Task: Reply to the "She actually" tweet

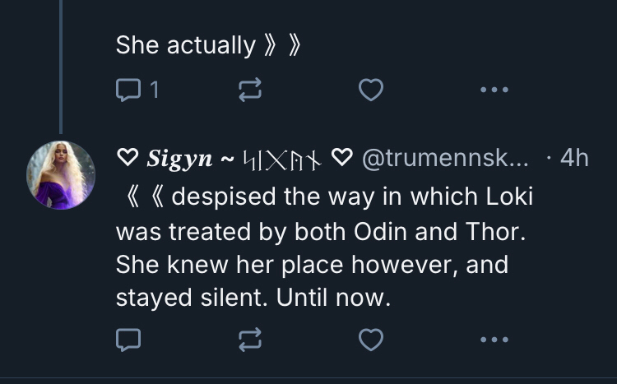Action: [128, 91]
